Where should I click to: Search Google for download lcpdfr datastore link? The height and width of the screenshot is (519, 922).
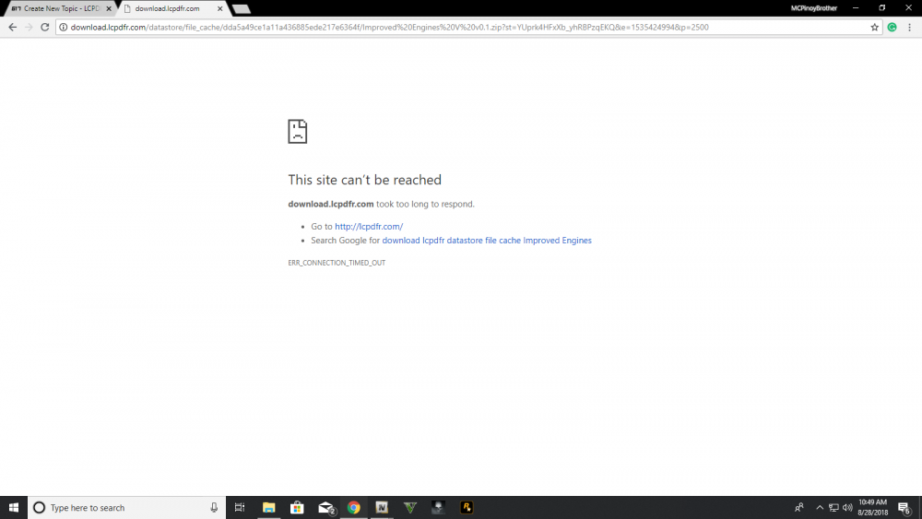point(487,241)
